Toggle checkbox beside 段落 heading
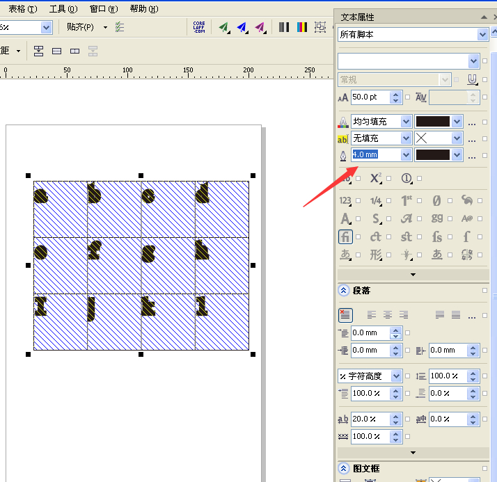Image resolution: width=497 pixels, height=482 pixels. tap(484, 290)
